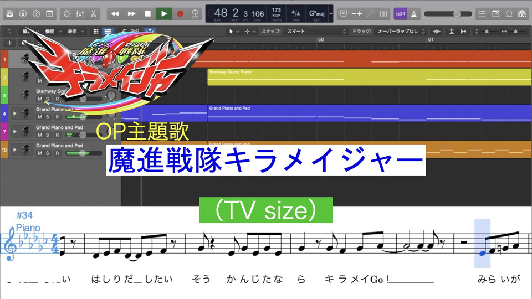Solo track 7 Grand Piano and Pad
Screen dimensions: 532x299
click(48, 135)
